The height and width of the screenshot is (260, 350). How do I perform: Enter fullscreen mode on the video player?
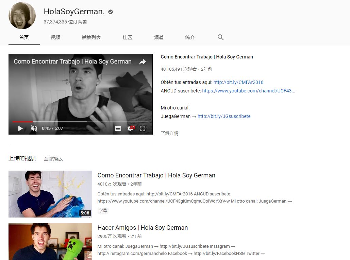[143, 128]
